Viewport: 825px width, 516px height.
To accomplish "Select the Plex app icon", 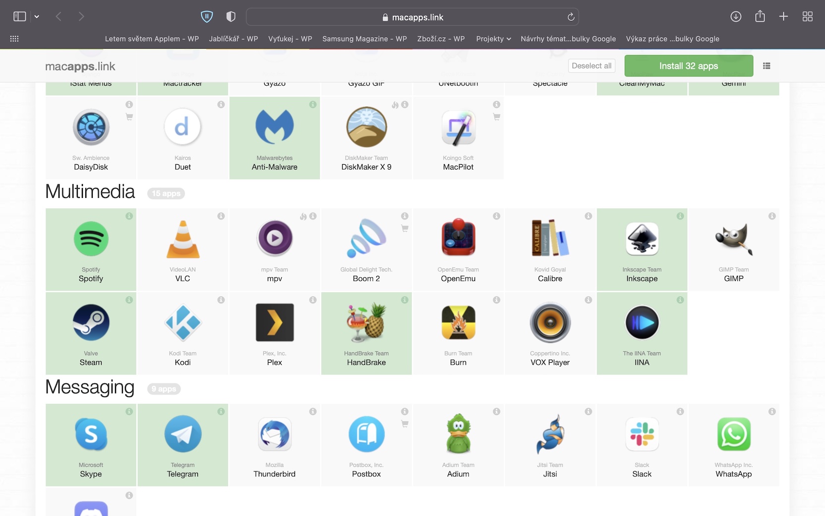I will (x=275, y=322).
